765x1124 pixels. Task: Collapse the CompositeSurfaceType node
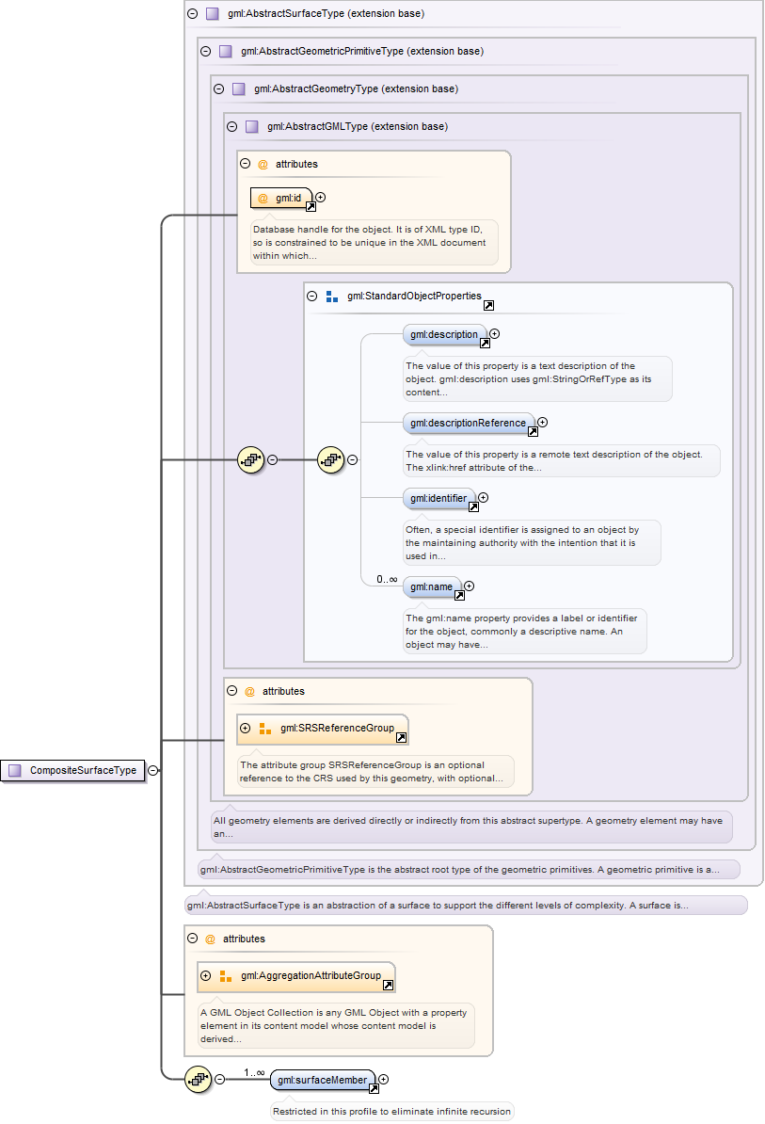[152, 771]
